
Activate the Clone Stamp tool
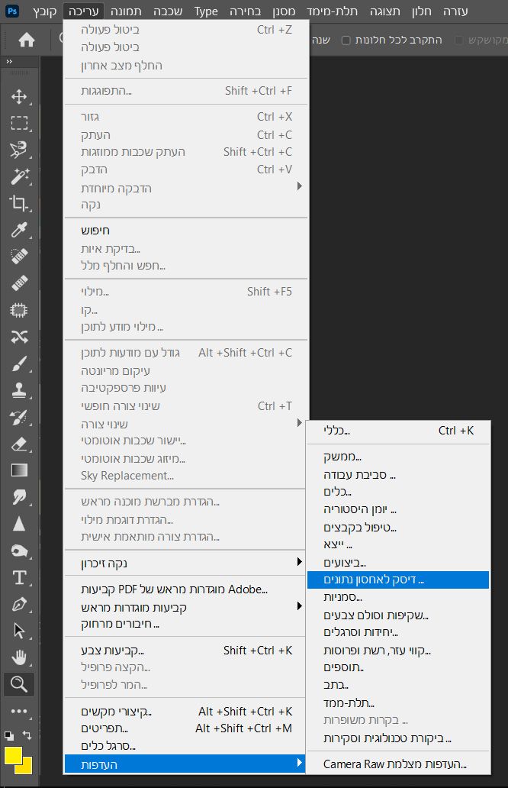click(19, 391)
